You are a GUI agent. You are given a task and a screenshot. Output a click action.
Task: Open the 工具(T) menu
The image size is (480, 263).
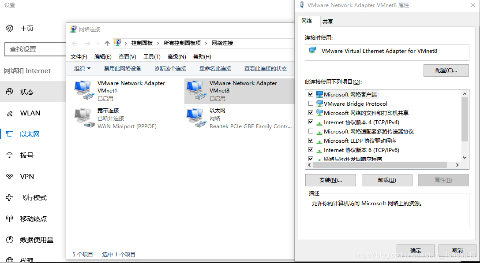152,56
